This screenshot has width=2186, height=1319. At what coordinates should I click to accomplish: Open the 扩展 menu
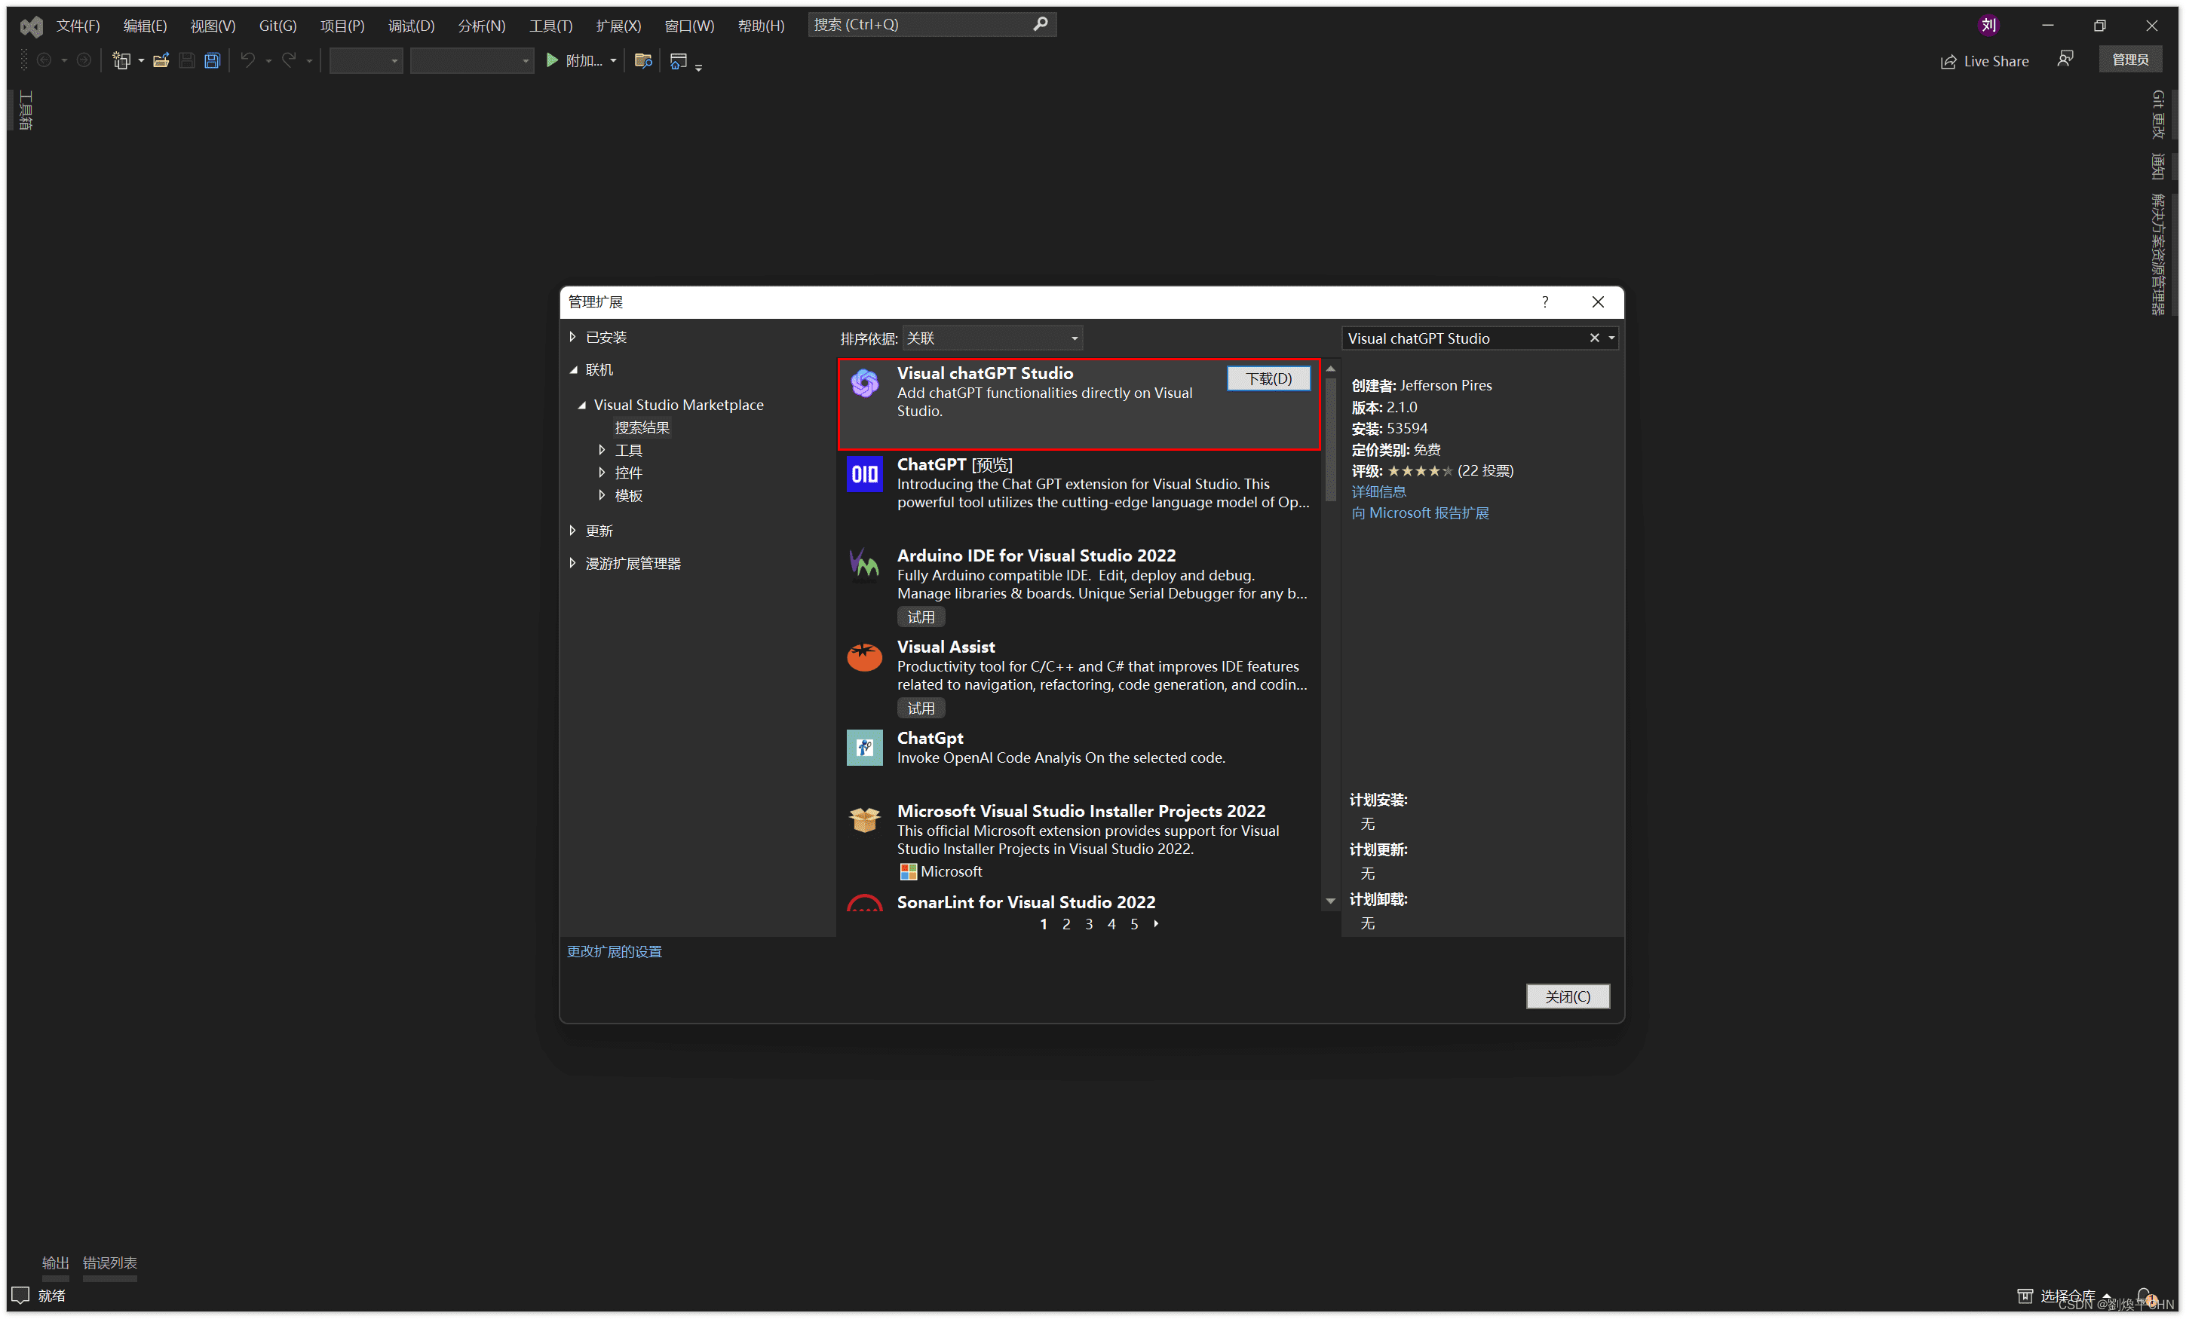[x=618, y=26]
